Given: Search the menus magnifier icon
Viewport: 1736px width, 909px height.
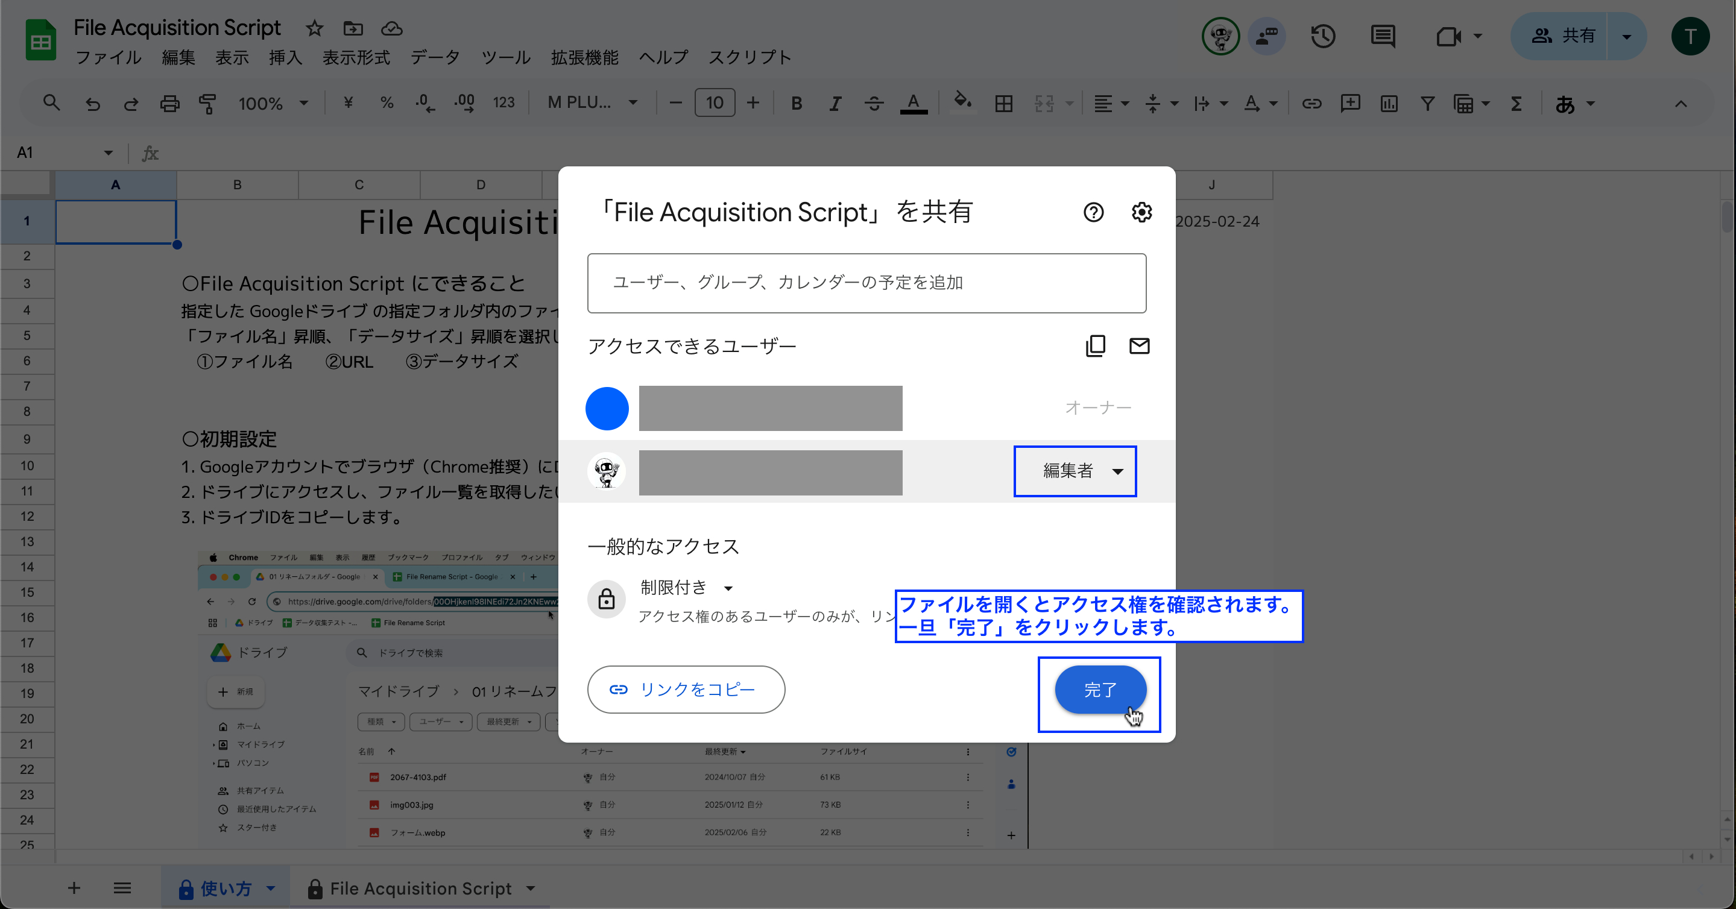Looking at the screenshot, I should point(51,103).
